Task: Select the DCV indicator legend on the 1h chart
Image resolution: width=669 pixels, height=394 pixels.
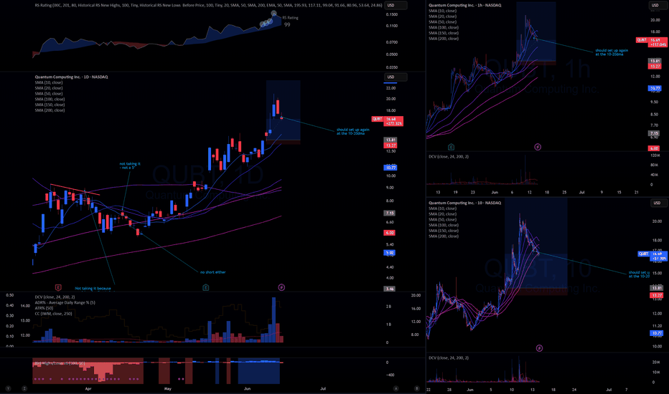Action: 449,157
